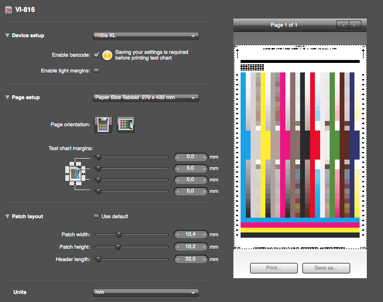This screenshot has height=302, width=383.
Task: Click the Print... button
Action: pos(273,268)
